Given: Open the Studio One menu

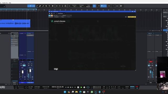Looking at the screenshot, I should (x=5, y=3).
